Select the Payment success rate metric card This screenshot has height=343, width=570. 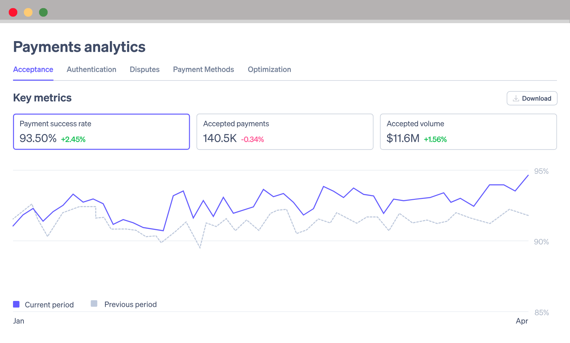click(x=101, y=131)
